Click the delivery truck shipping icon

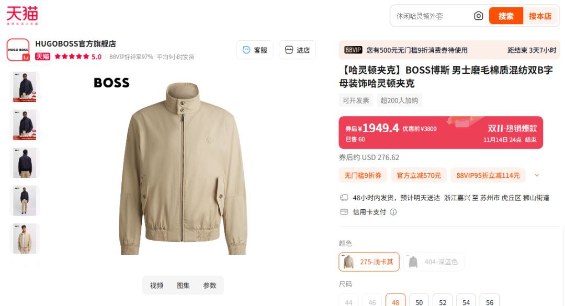pos(344,198)
